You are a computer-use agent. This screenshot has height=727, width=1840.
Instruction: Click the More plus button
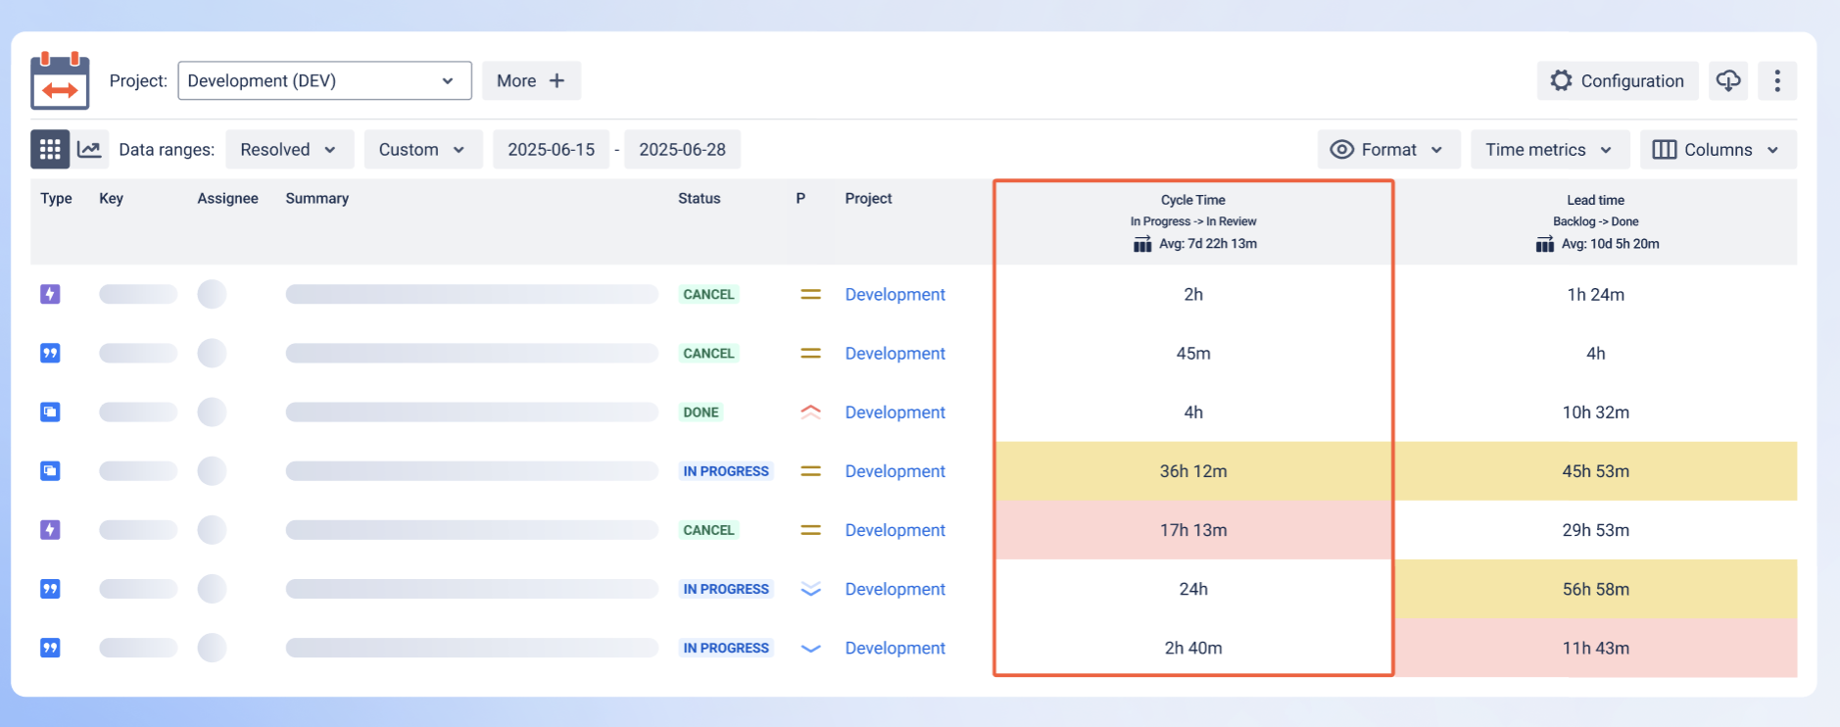click(x=531, y=80)
